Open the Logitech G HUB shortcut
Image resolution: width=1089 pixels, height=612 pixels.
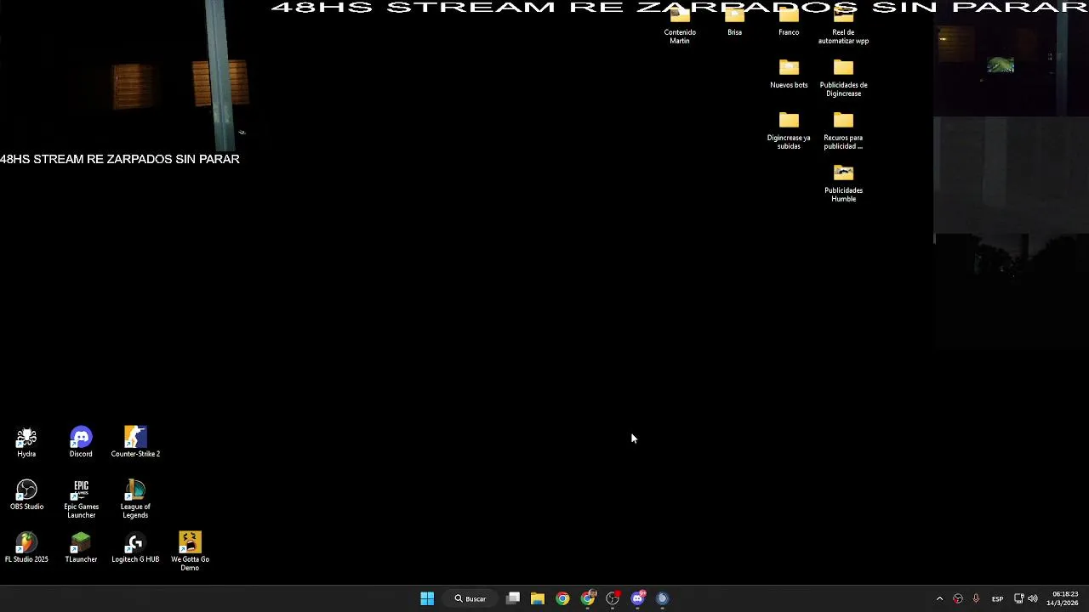135,548
